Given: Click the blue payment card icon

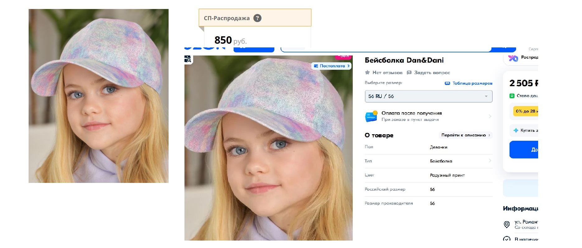Looking at the screenshot, I should tap(371, 116).
